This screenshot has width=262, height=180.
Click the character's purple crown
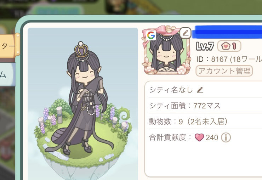pyautogui.click(x=81, y=50)
